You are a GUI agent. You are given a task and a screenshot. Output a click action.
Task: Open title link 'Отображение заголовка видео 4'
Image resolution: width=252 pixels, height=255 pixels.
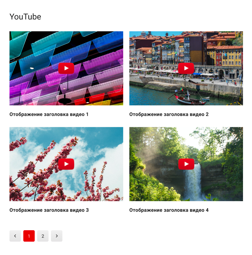click(x=169, y=210)
